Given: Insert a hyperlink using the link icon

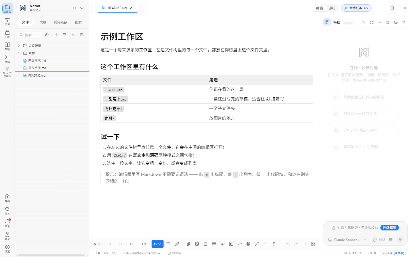Looking at the screenshot, I should tap(177, 244).
